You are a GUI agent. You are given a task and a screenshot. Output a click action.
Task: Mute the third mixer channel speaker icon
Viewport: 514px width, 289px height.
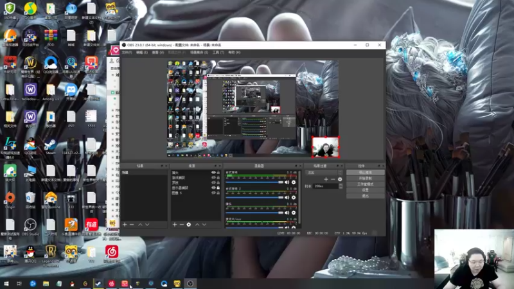click(287, 213)
